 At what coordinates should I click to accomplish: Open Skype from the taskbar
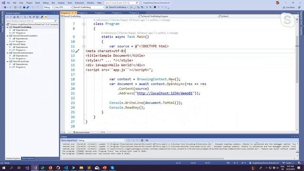pyautogui.click(x=113, y=168)
